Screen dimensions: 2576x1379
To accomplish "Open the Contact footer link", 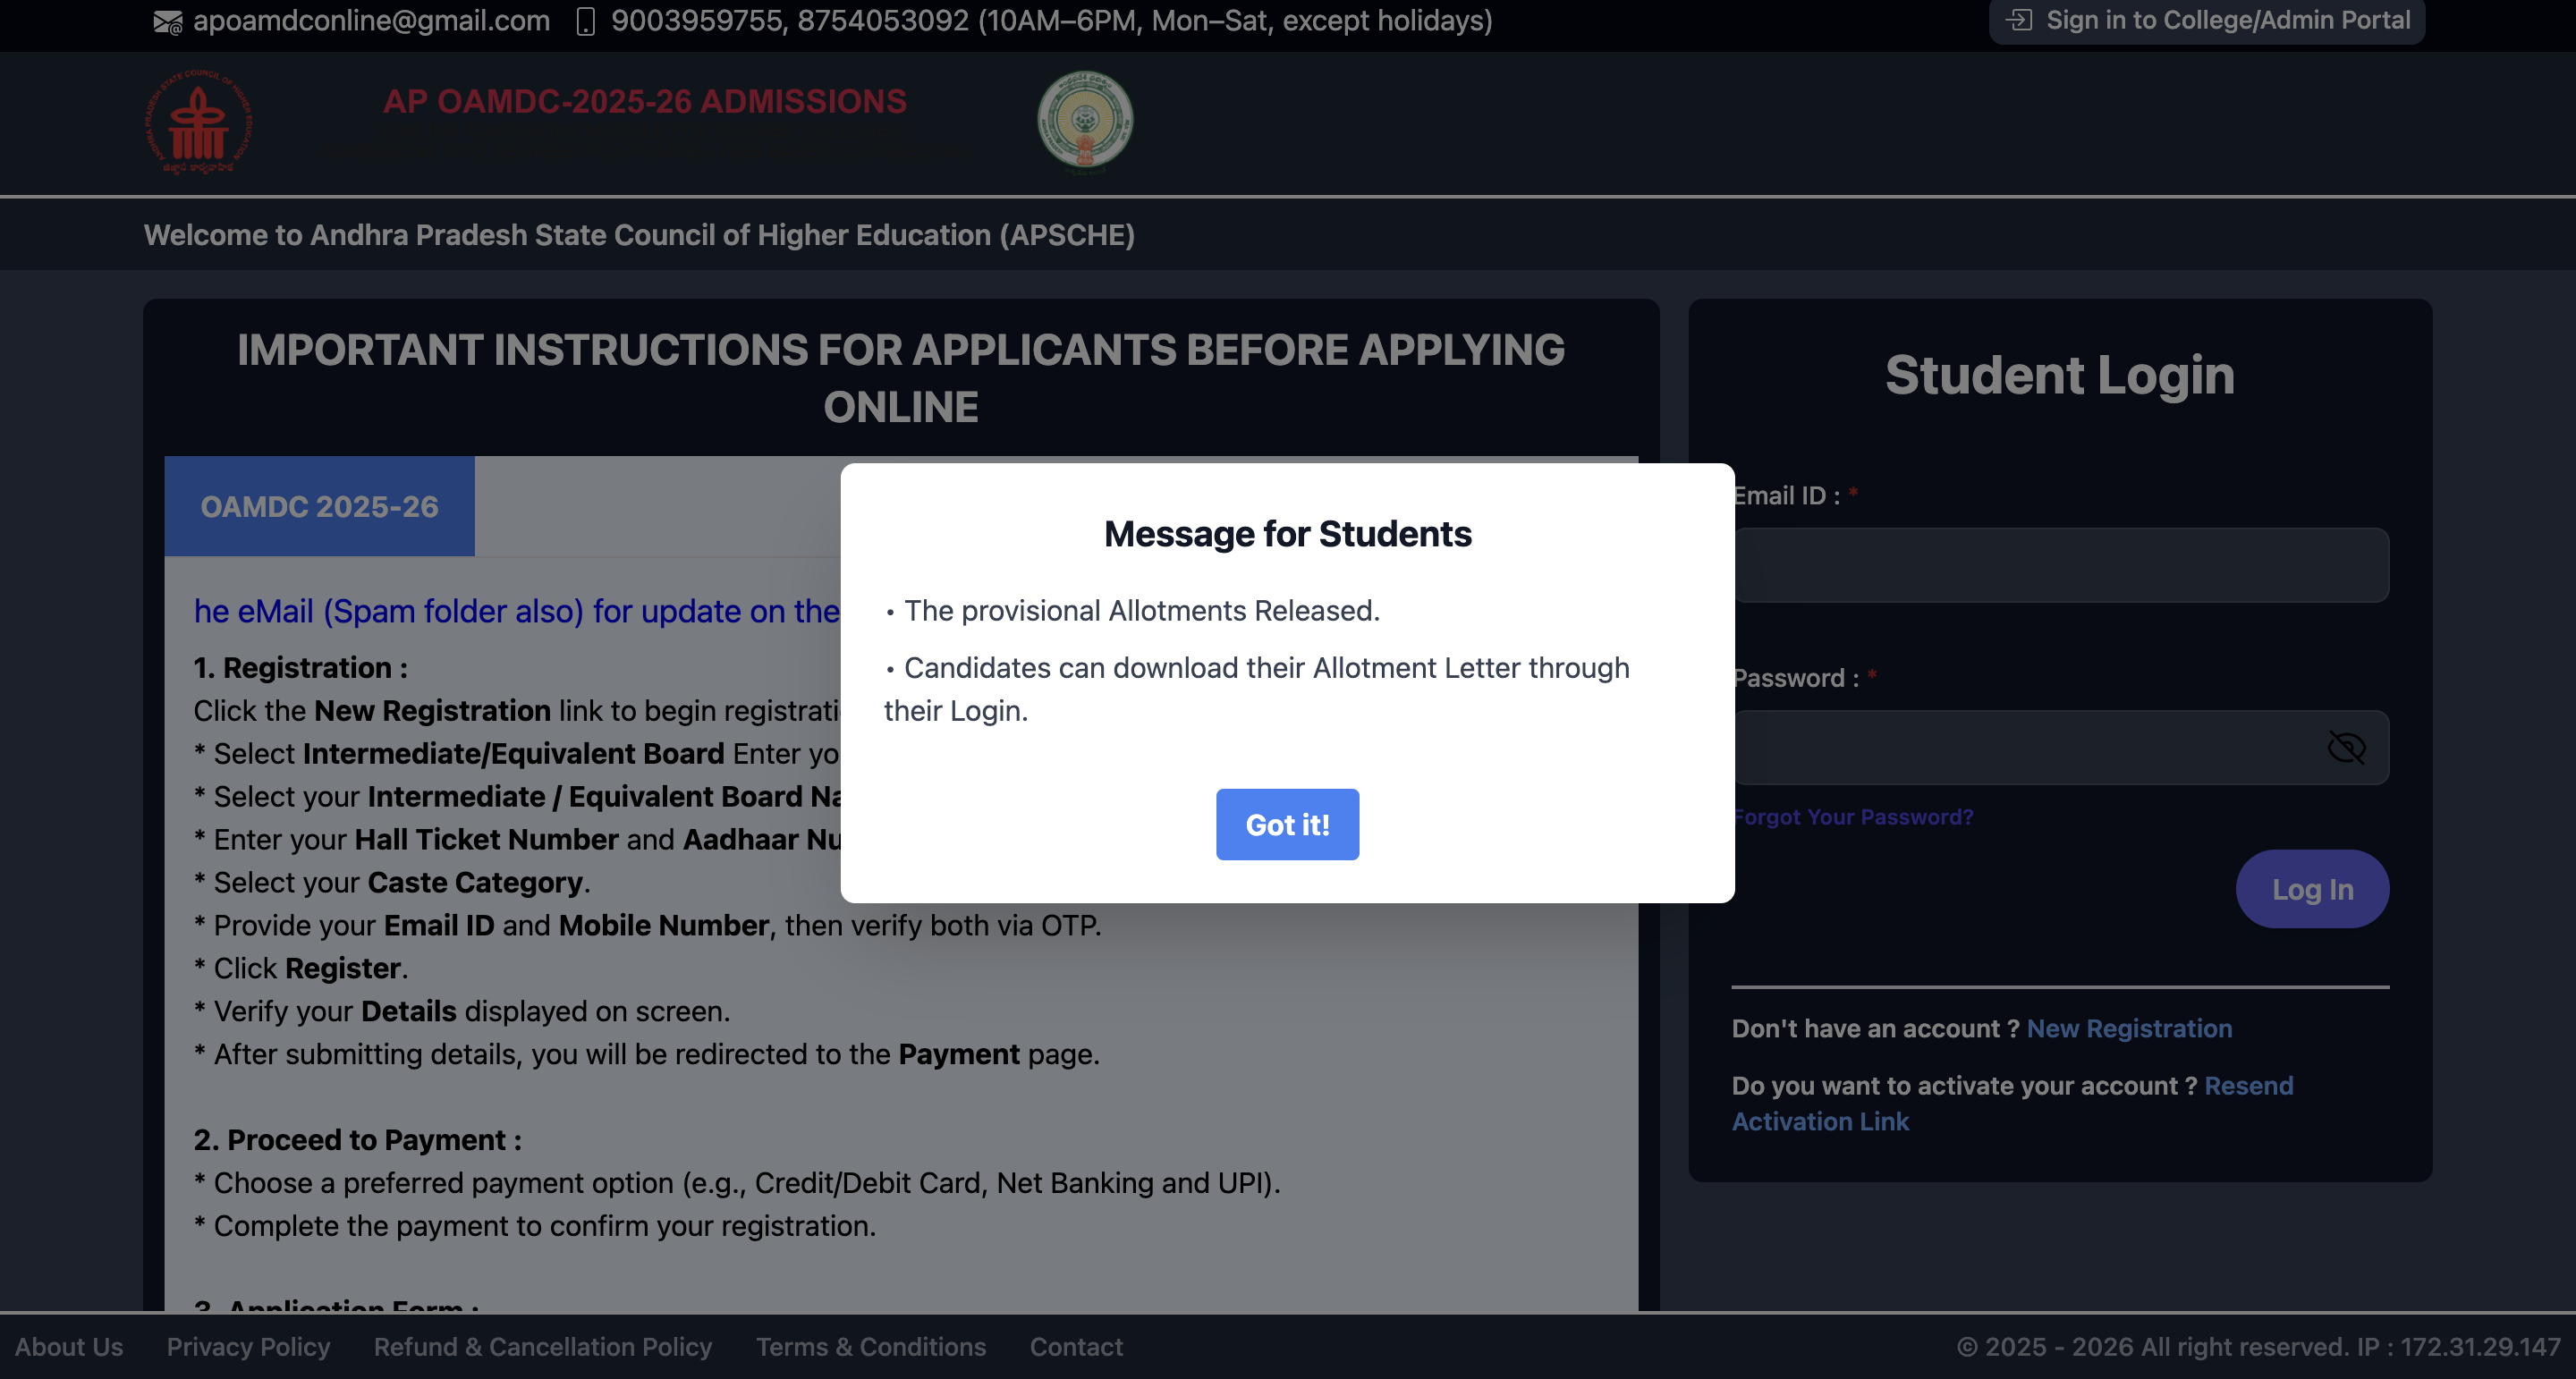I will tap(1076, 1346).
